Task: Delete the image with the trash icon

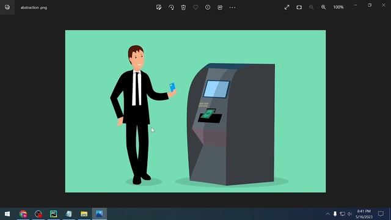Action: [x=183, y=7]
